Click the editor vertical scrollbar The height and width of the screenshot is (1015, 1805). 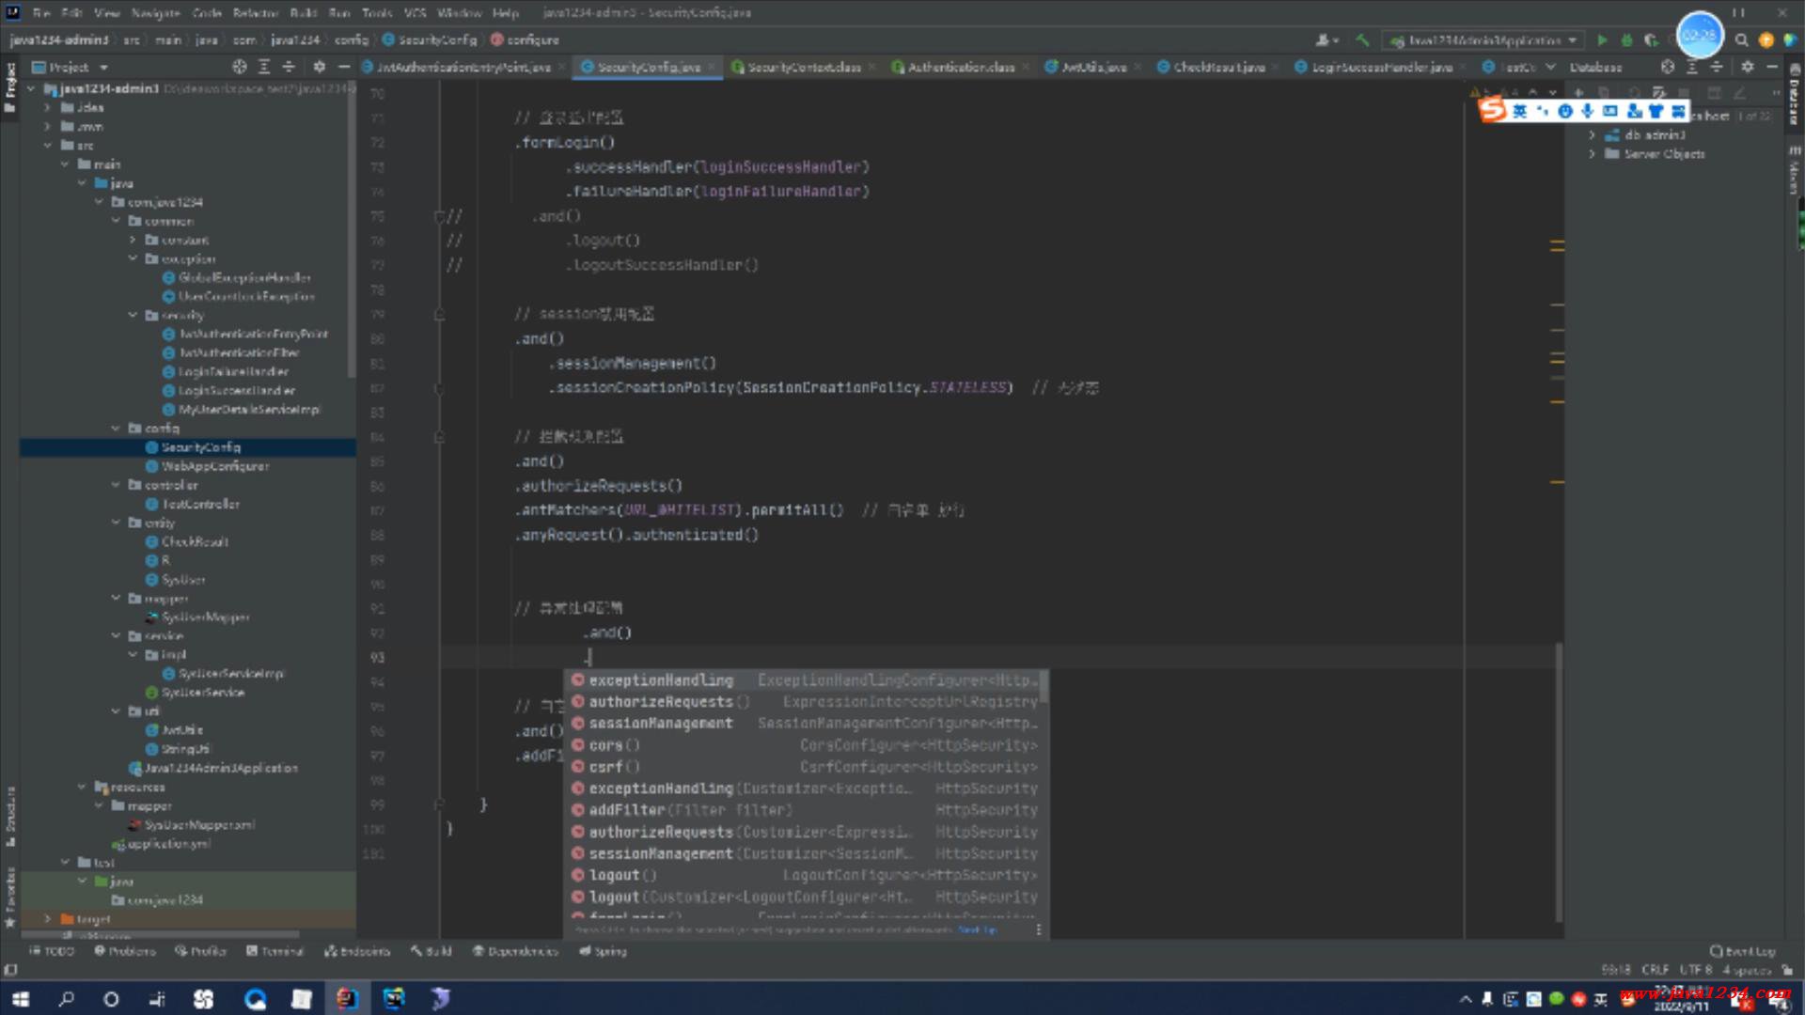1558,780
